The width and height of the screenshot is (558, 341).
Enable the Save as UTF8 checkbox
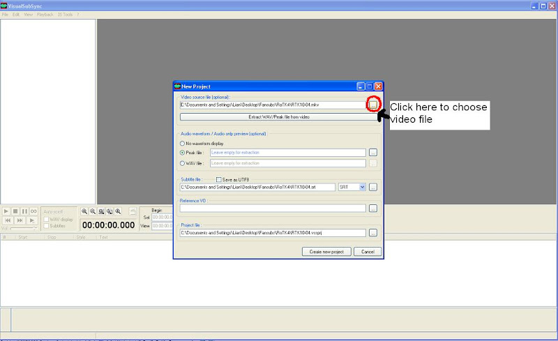pyautogui.click(x=218, y=180)
